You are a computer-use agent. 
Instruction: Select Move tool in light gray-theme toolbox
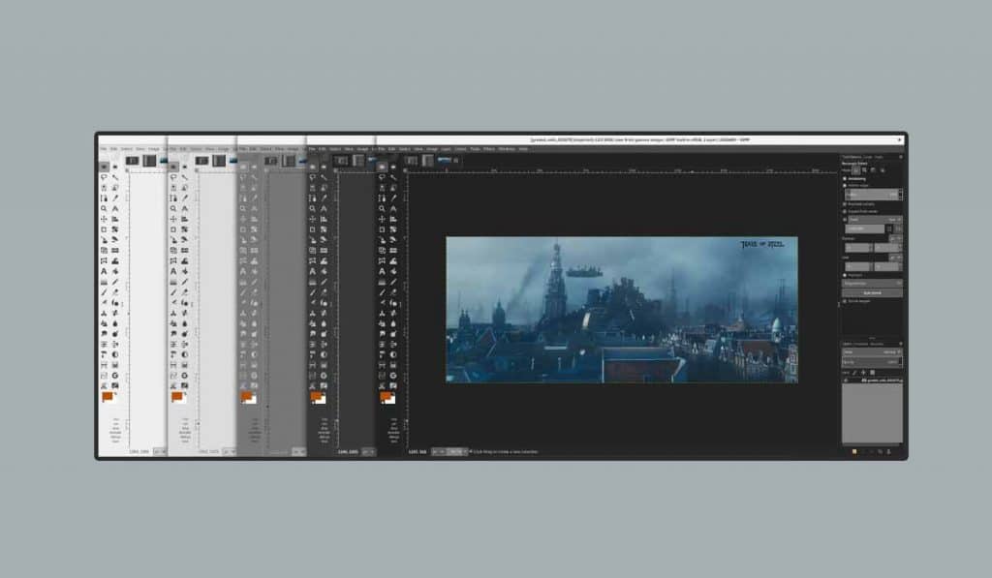(173, 219)
